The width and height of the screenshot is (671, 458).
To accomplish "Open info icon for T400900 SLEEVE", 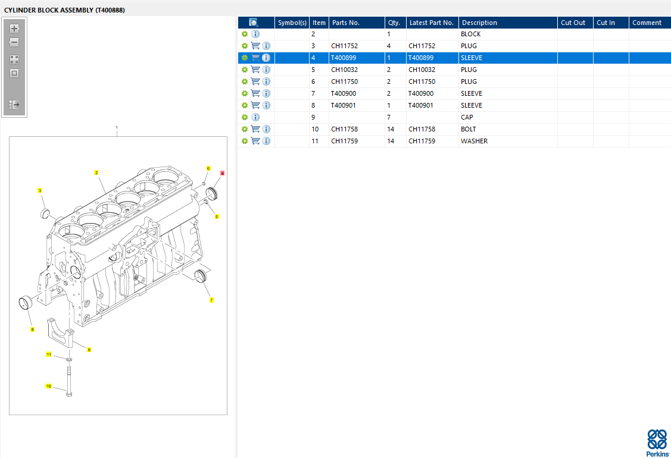I will point(266,93).
